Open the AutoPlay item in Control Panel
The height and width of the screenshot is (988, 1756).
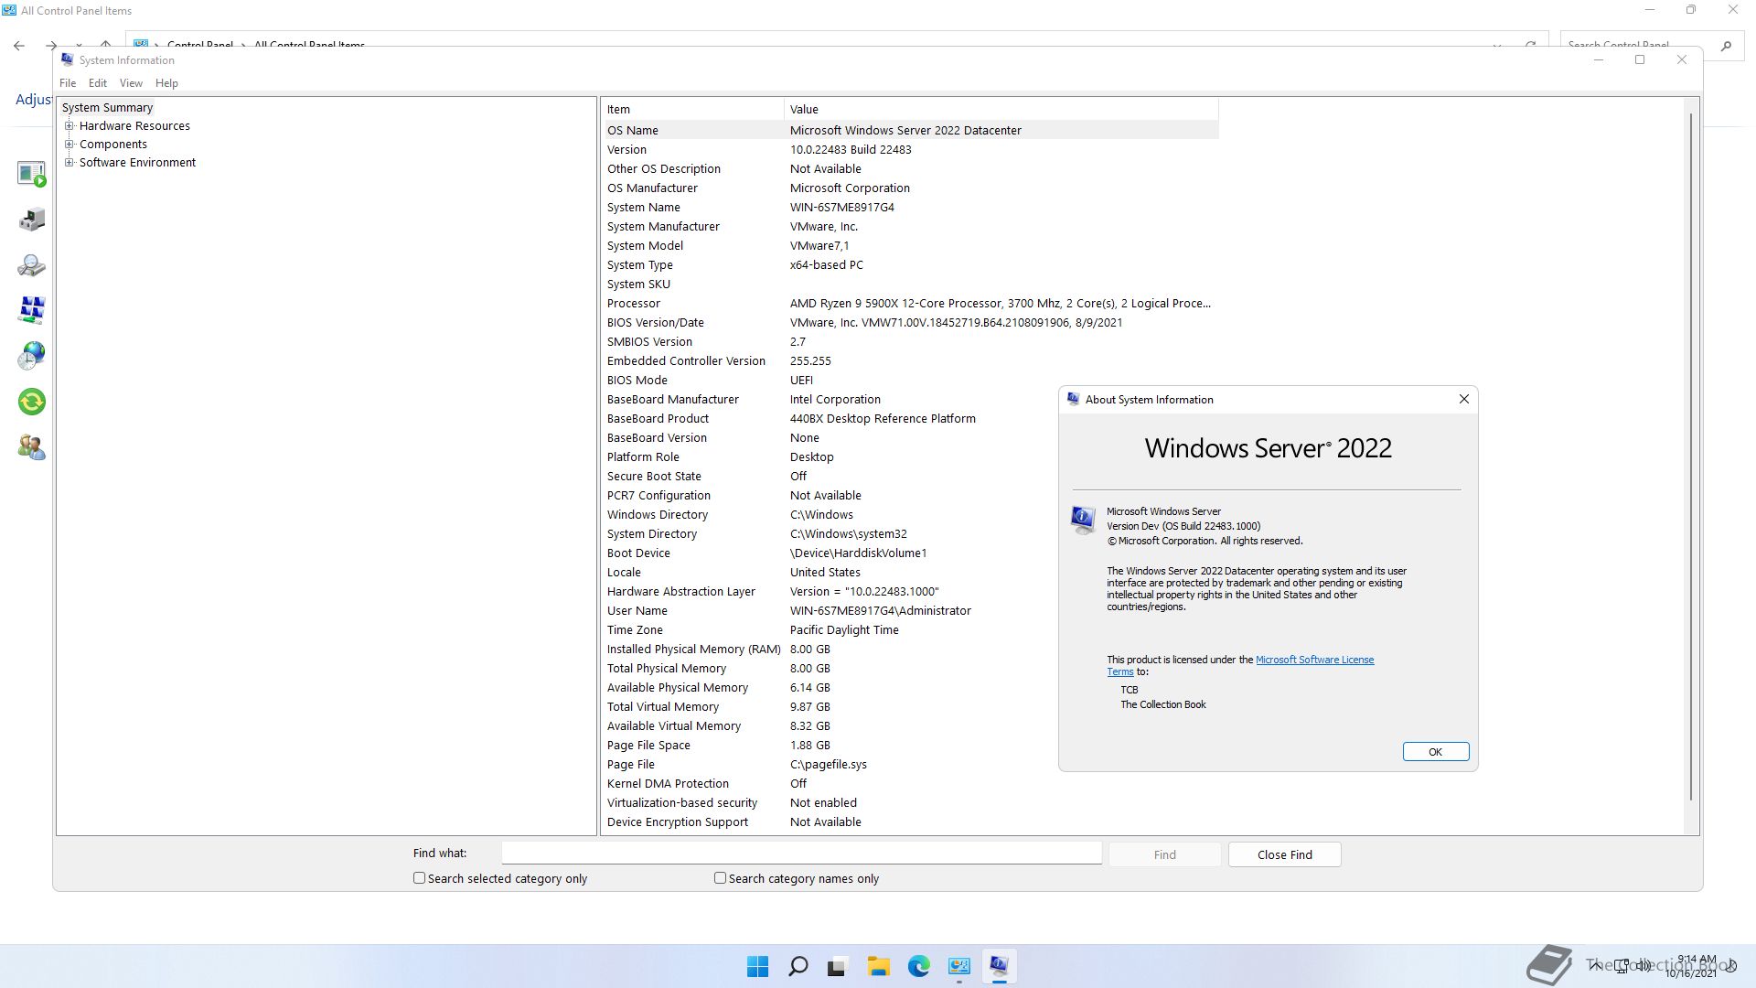click(31, 173)
